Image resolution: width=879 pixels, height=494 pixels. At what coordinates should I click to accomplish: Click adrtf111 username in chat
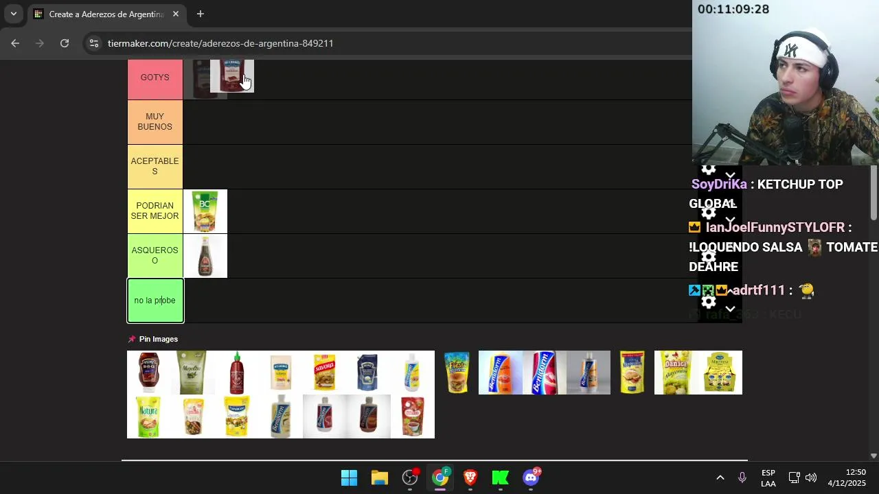758,290
